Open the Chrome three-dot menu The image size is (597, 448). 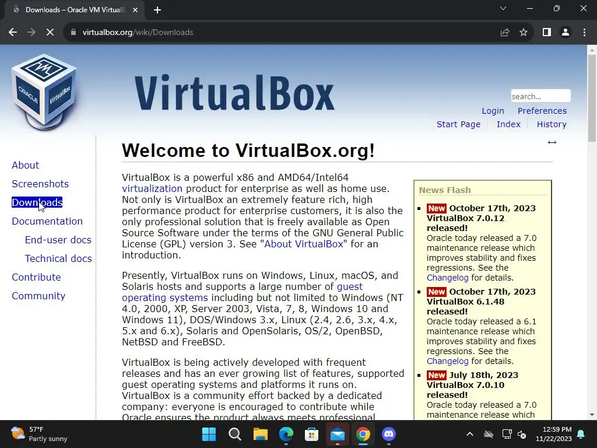pos(584,33)
